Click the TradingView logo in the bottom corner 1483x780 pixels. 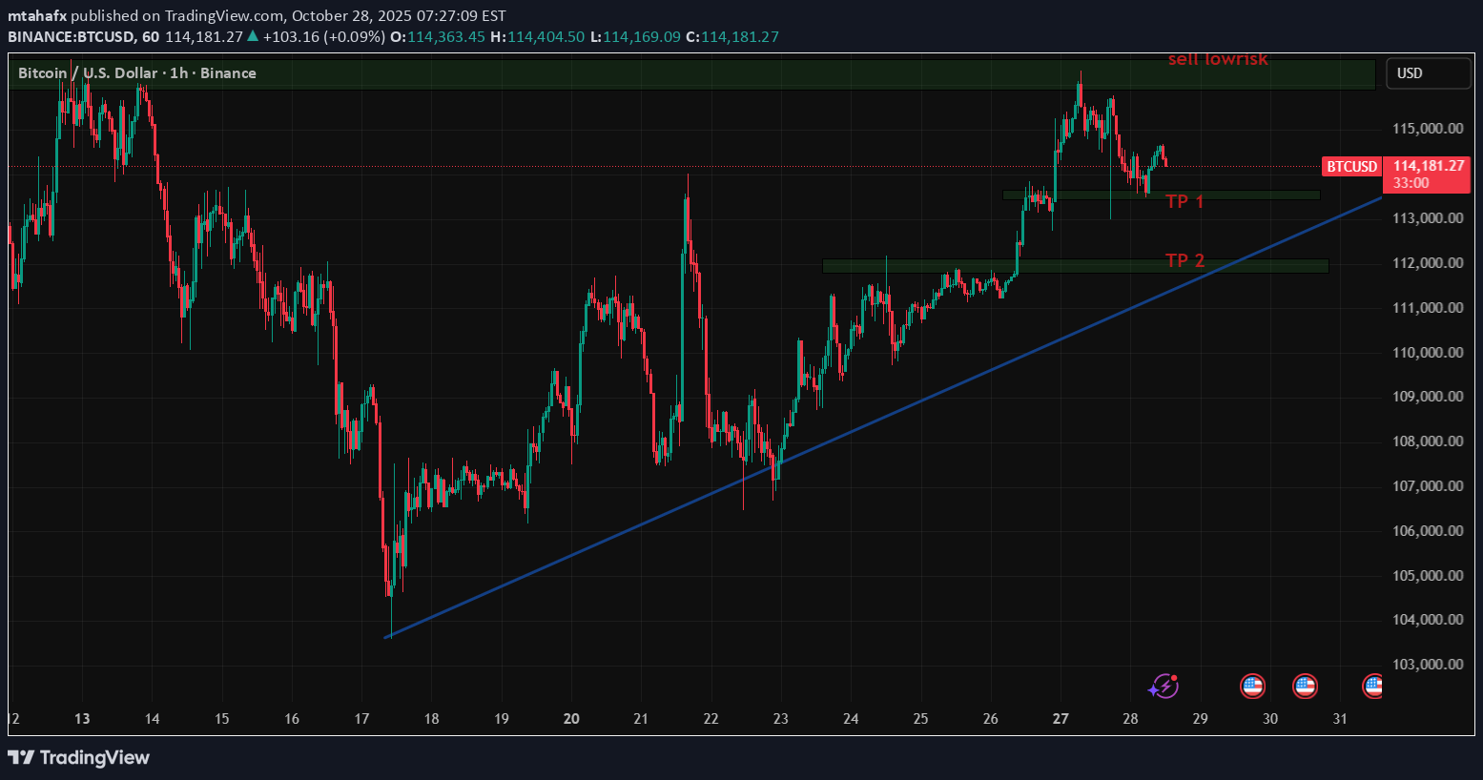point(78,758)
